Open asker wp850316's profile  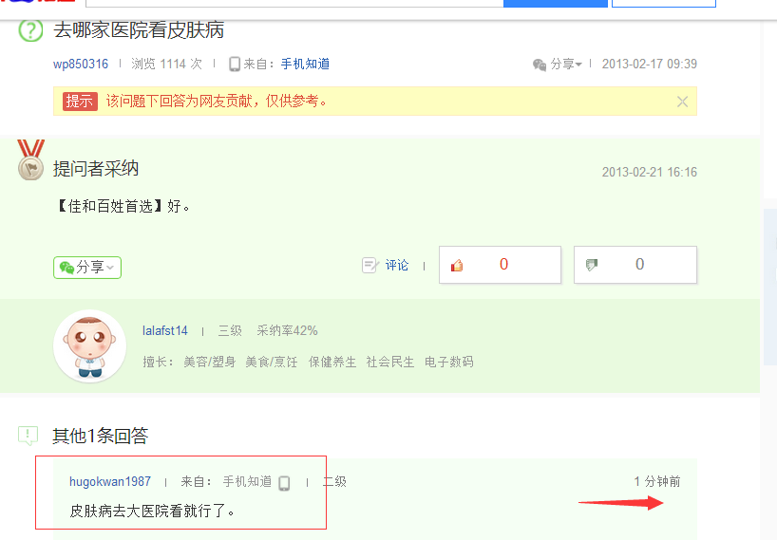click(x=81, y=65)
